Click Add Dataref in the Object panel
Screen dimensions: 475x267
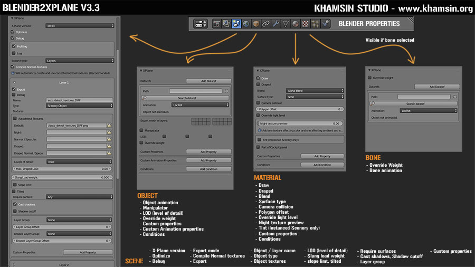(208, 81)
